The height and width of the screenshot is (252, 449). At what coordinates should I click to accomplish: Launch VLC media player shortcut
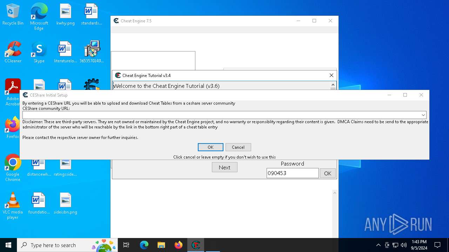(13, 206)
